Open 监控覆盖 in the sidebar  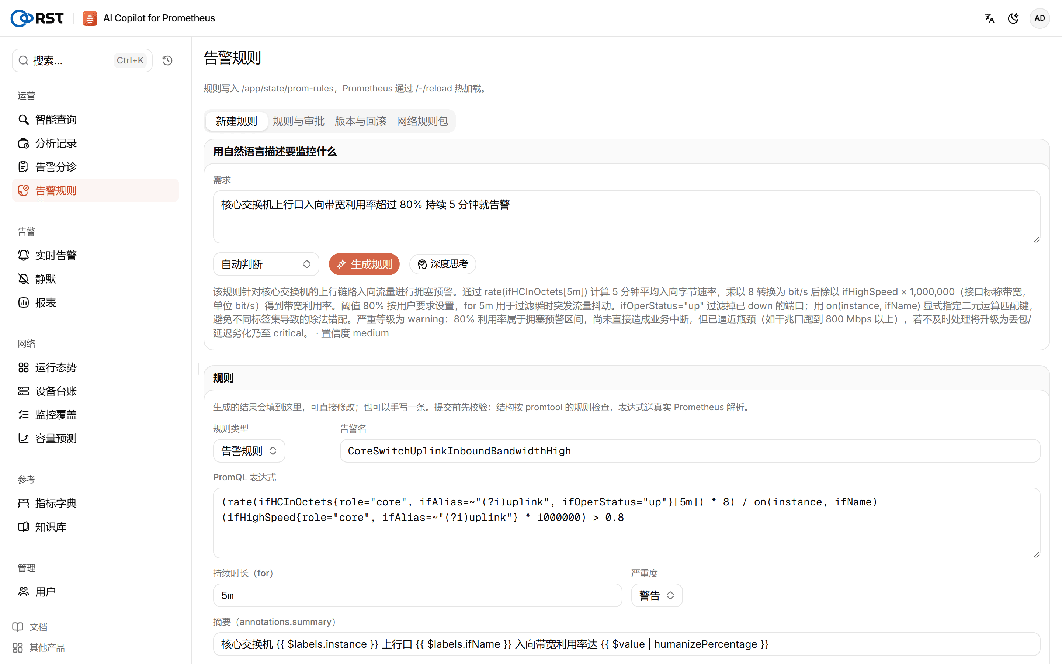click(95, 415)
